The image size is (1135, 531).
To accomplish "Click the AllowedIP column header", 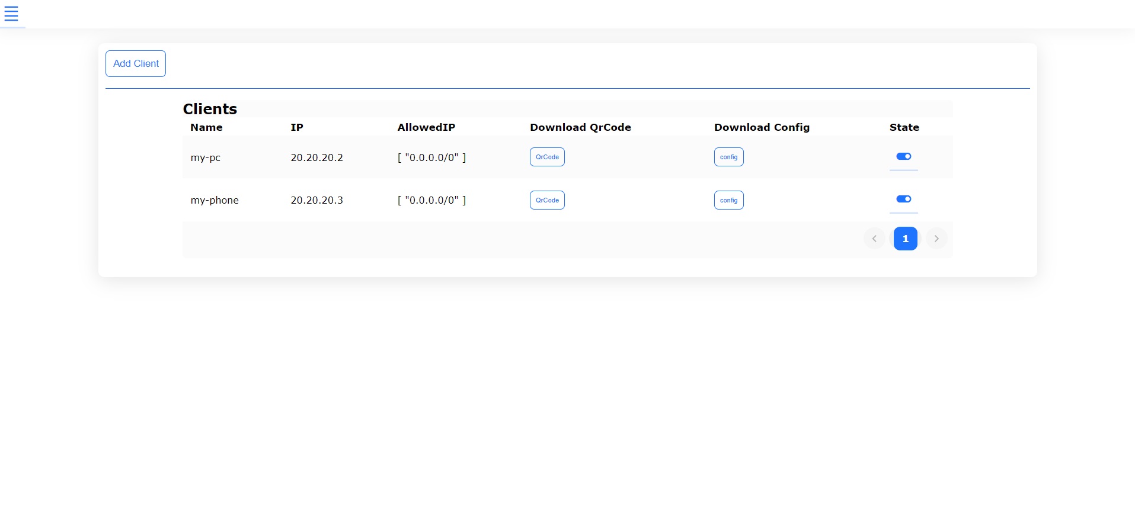I will (426, 127).
